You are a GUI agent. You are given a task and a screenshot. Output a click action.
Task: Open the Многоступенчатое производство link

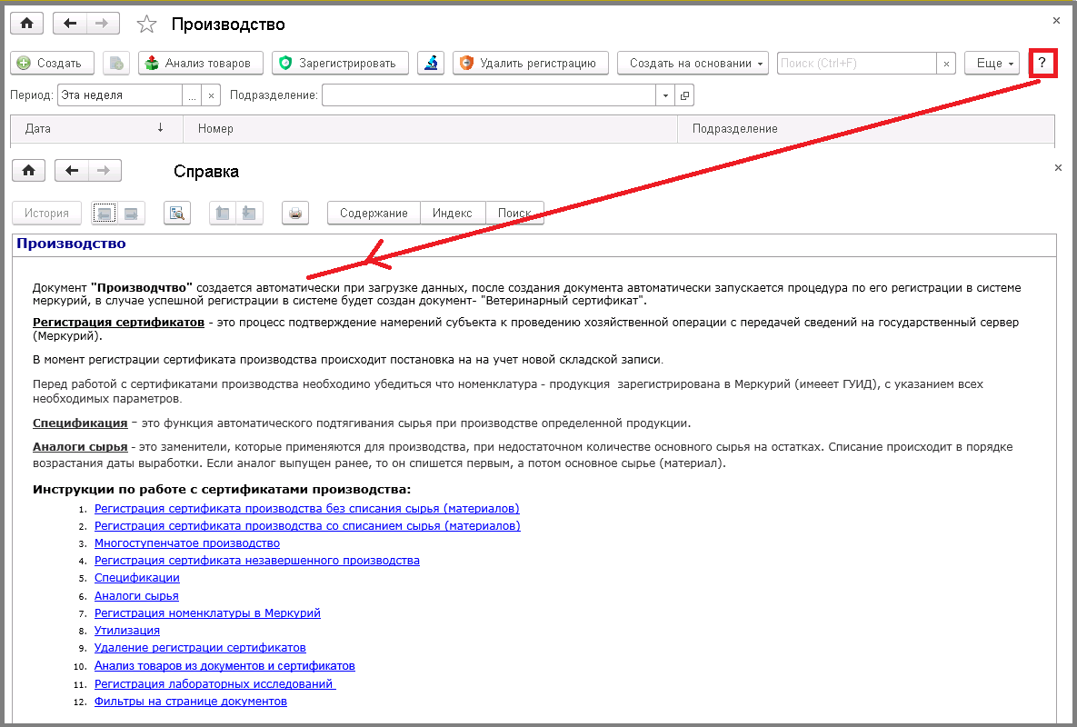(x=187, y=543)
